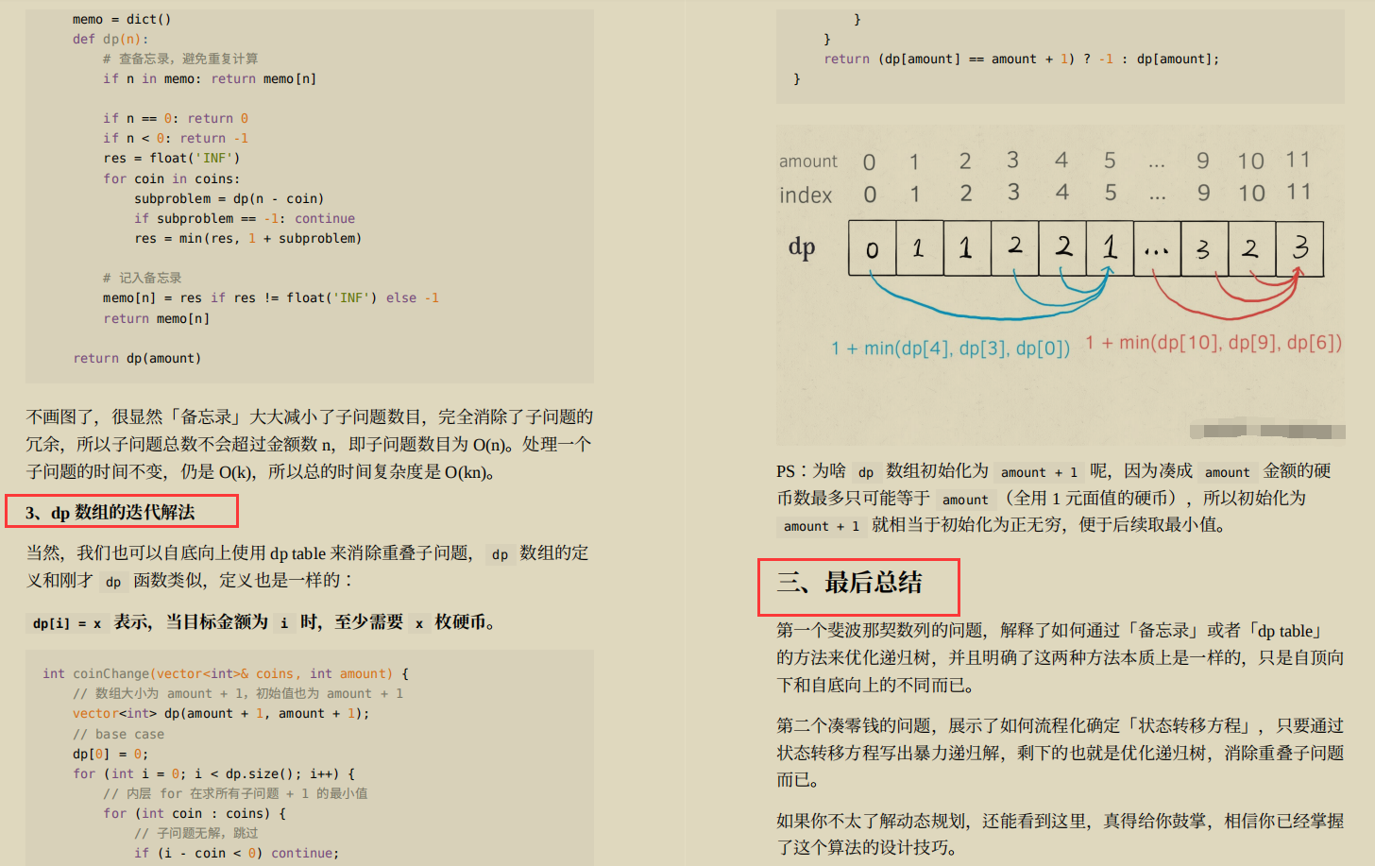The height and width of the screenshot is (866, 1375).
Task: Click the function definition "def dp(n):"
Action: pos(110,39)
